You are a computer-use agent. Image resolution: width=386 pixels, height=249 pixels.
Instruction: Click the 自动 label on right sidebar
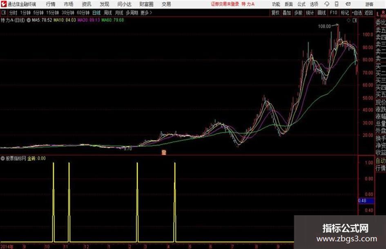pyautogui.click(x=381, y=161)
